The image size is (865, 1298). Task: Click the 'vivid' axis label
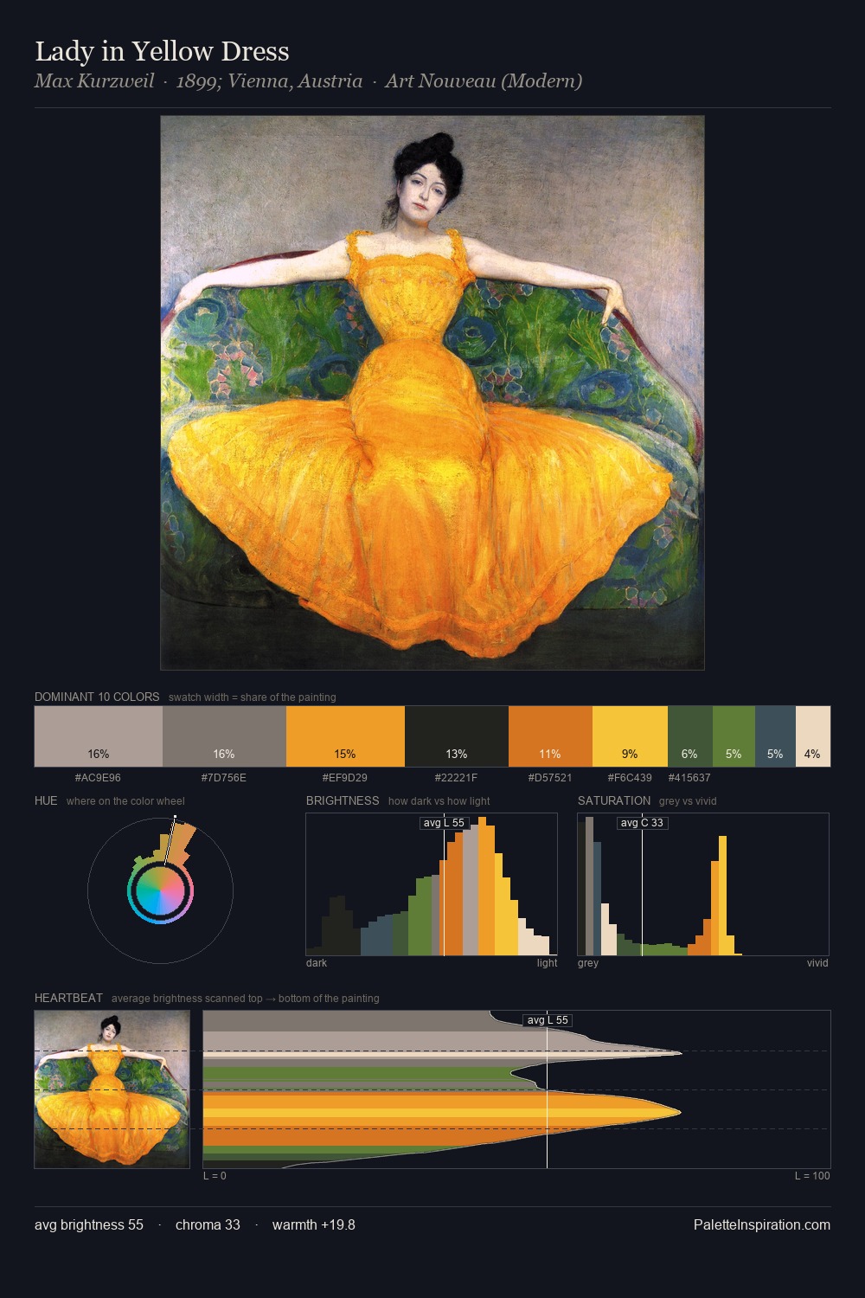[x=817, y=962]
